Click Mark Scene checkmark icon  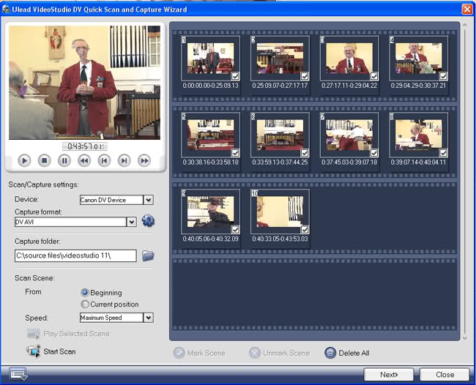pos(179,353)
